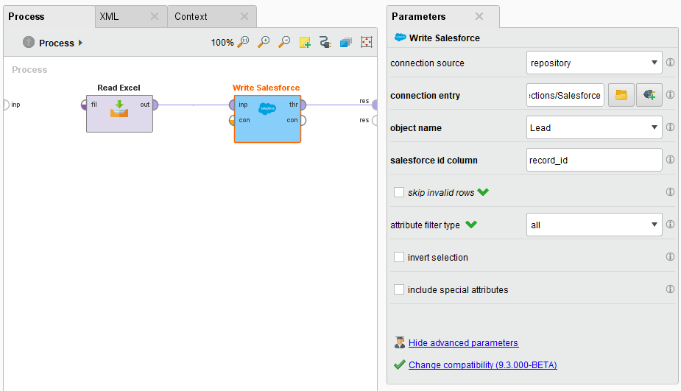681x391 pixels.
Task: Expand the object name dropdown
Action: [594, 127]
